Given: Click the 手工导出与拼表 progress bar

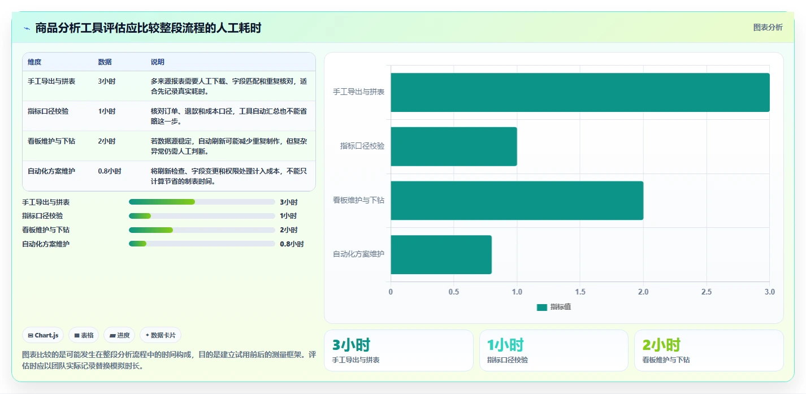Looking at the screenshot, I should pyautogui.click(x=202, y=202).
